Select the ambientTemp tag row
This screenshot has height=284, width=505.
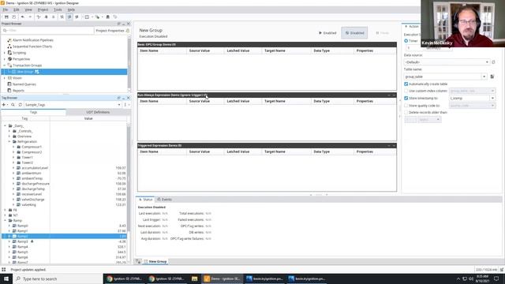(64, 178)
